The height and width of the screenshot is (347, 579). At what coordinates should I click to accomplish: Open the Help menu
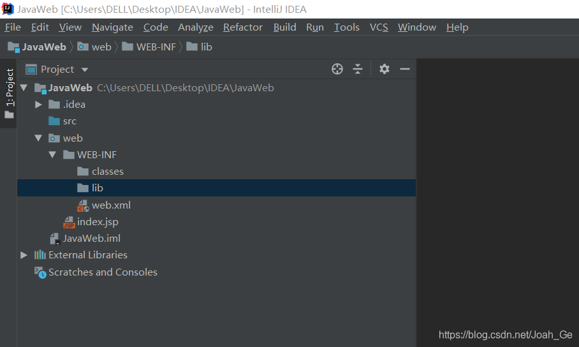(457, 27)
